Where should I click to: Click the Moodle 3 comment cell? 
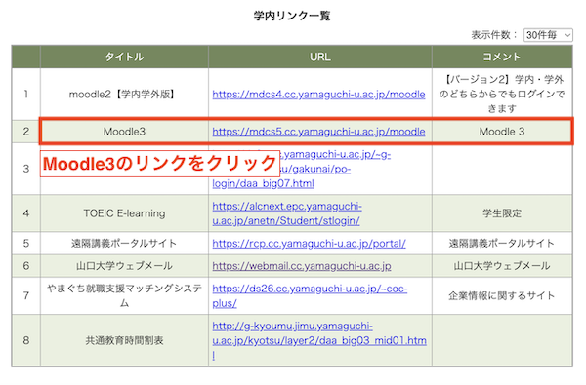click(502, 132)
